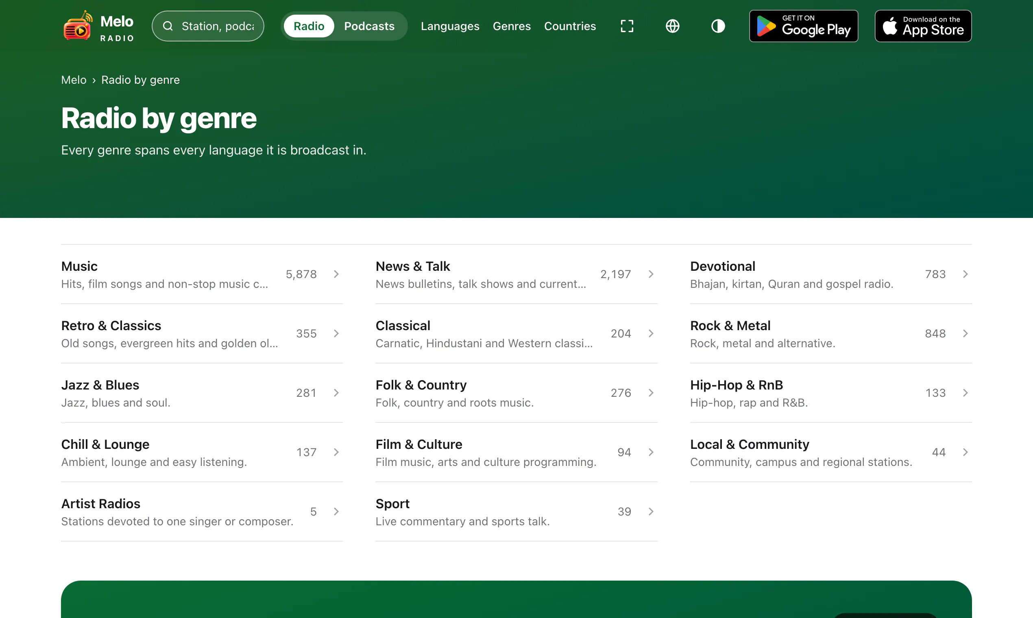Open News & Talk chevron arrow

651,274
